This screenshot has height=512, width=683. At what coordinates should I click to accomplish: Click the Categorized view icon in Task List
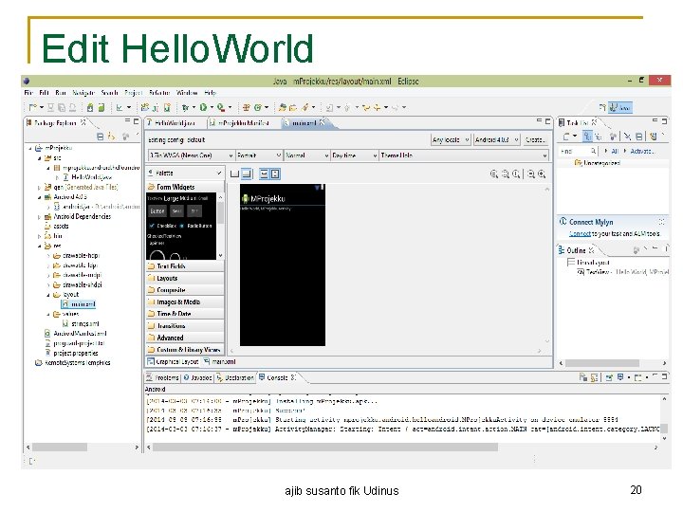pos(587,137)
